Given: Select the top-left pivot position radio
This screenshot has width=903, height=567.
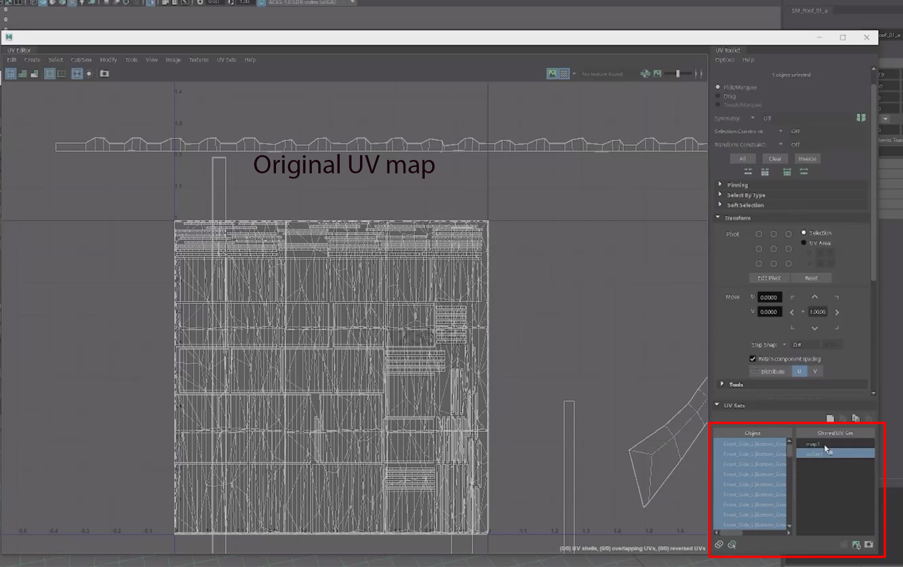Looking at the screenshot, I should [759, 234].
